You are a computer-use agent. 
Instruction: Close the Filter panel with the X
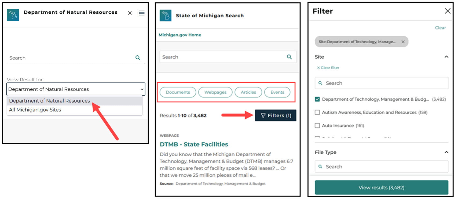point(448,11)
